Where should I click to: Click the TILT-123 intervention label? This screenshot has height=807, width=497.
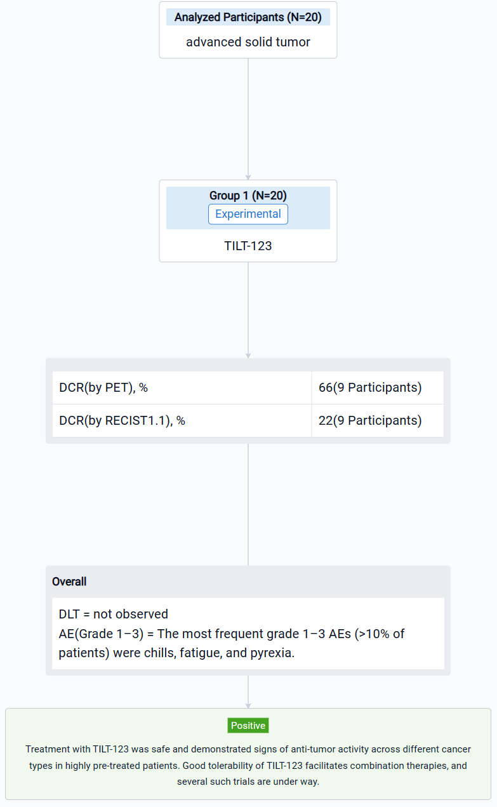[x=248, y=246]
